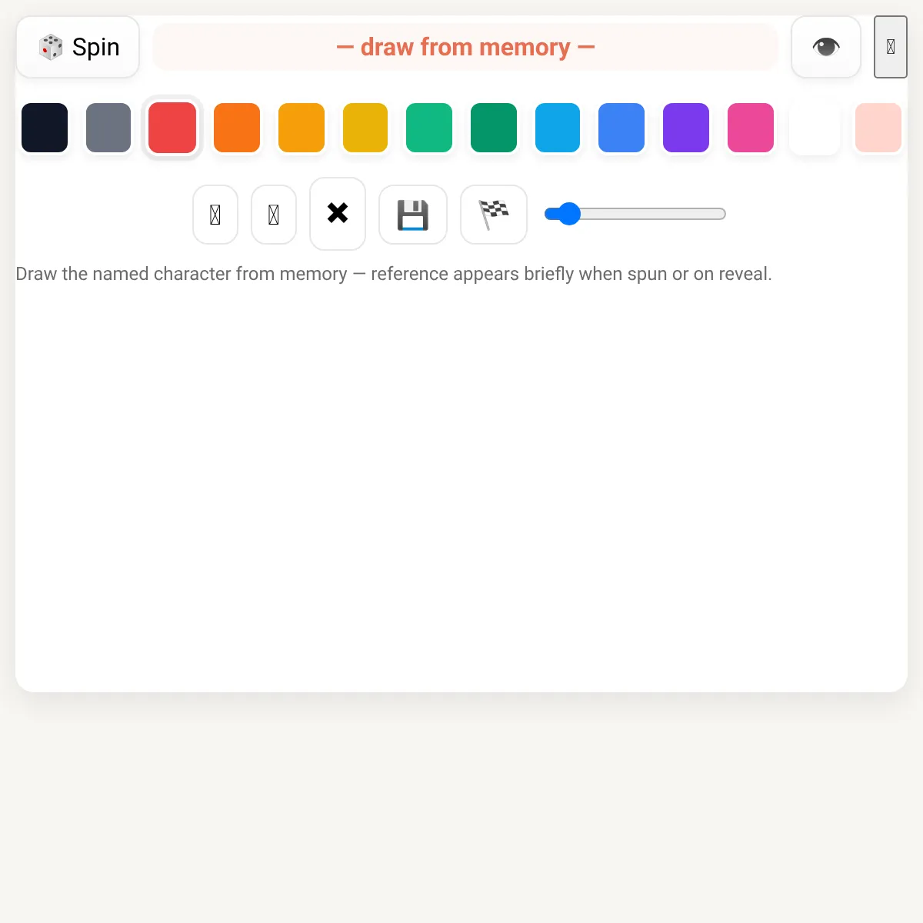Pick the slate gray color swatch
Image resolution: width=923 pixels, height=923 pixels.
pyautogui.click(x=108, y=128)
